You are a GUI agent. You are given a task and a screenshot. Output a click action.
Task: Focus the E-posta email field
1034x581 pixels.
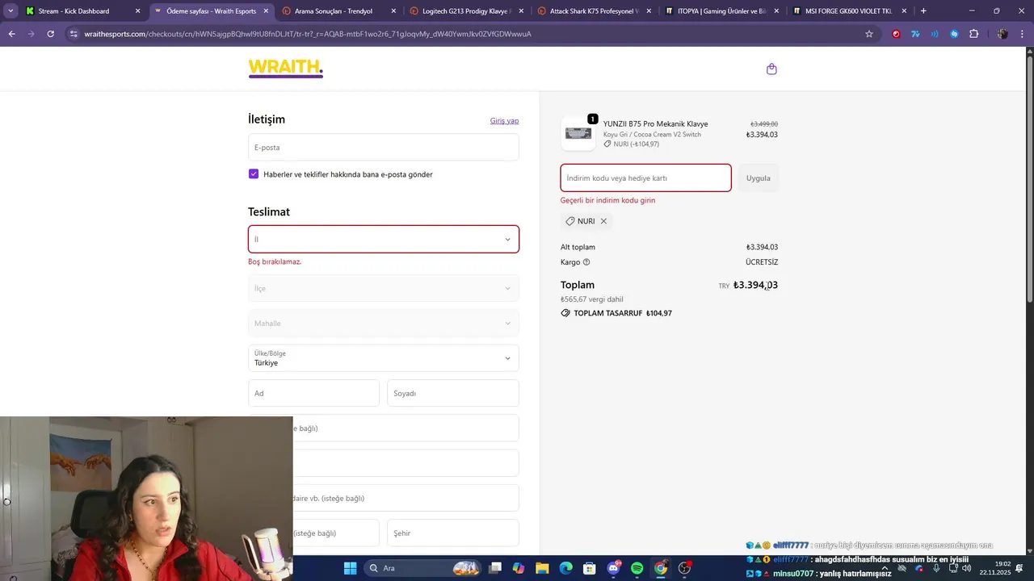384,148
